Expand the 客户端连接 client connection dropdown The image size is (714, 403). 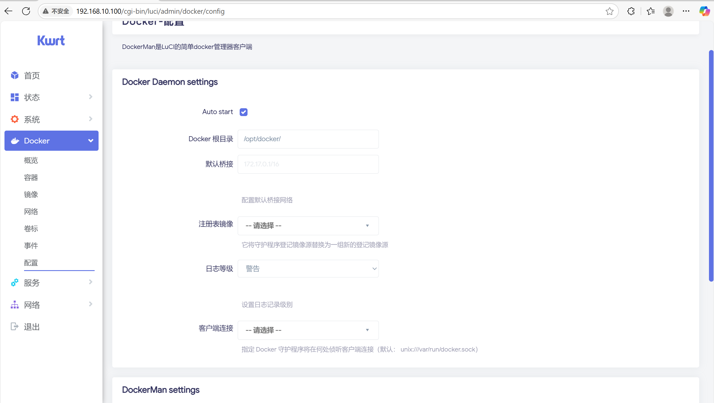coord(308,330)
